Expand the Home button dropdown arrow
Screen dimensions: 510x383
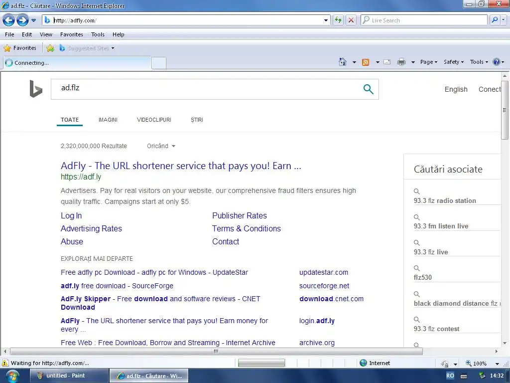354,62
